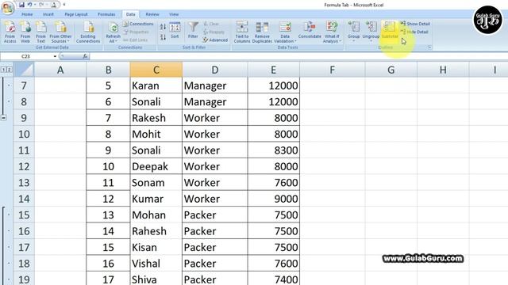This screenshot has width=508, height=285.
Task: Open the Sort dialog
Action: (175, 31)
